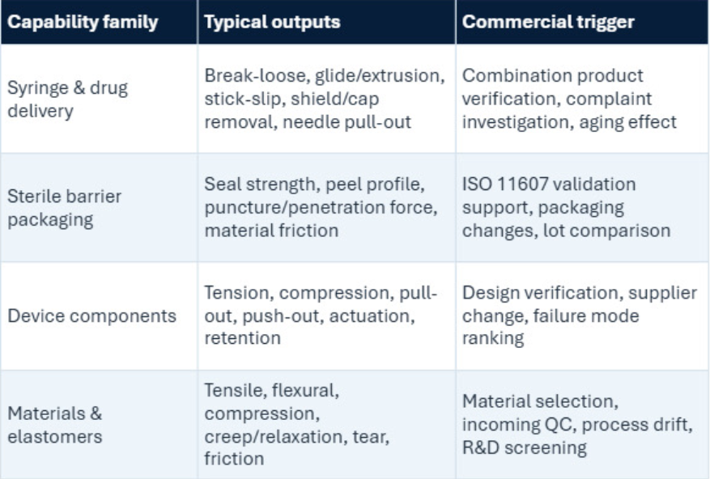The height and width of the screenshot is (479, 710).
Task: Click the 'failure mode ranking' text
Action: click(551, 327)
